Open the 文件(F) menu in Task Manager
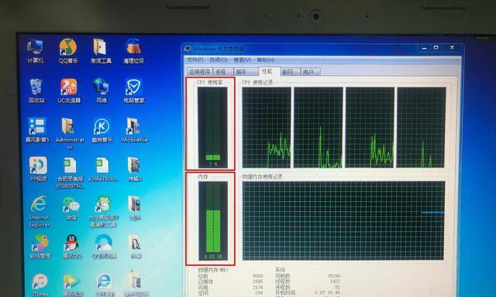Image resolution: width=496 pixels, height=297 pixels. (x=195, y=60)
